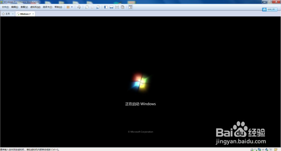Screen dimensions: 281x151
Task: Open the 文件(F) menu
Action: [5, 7]
